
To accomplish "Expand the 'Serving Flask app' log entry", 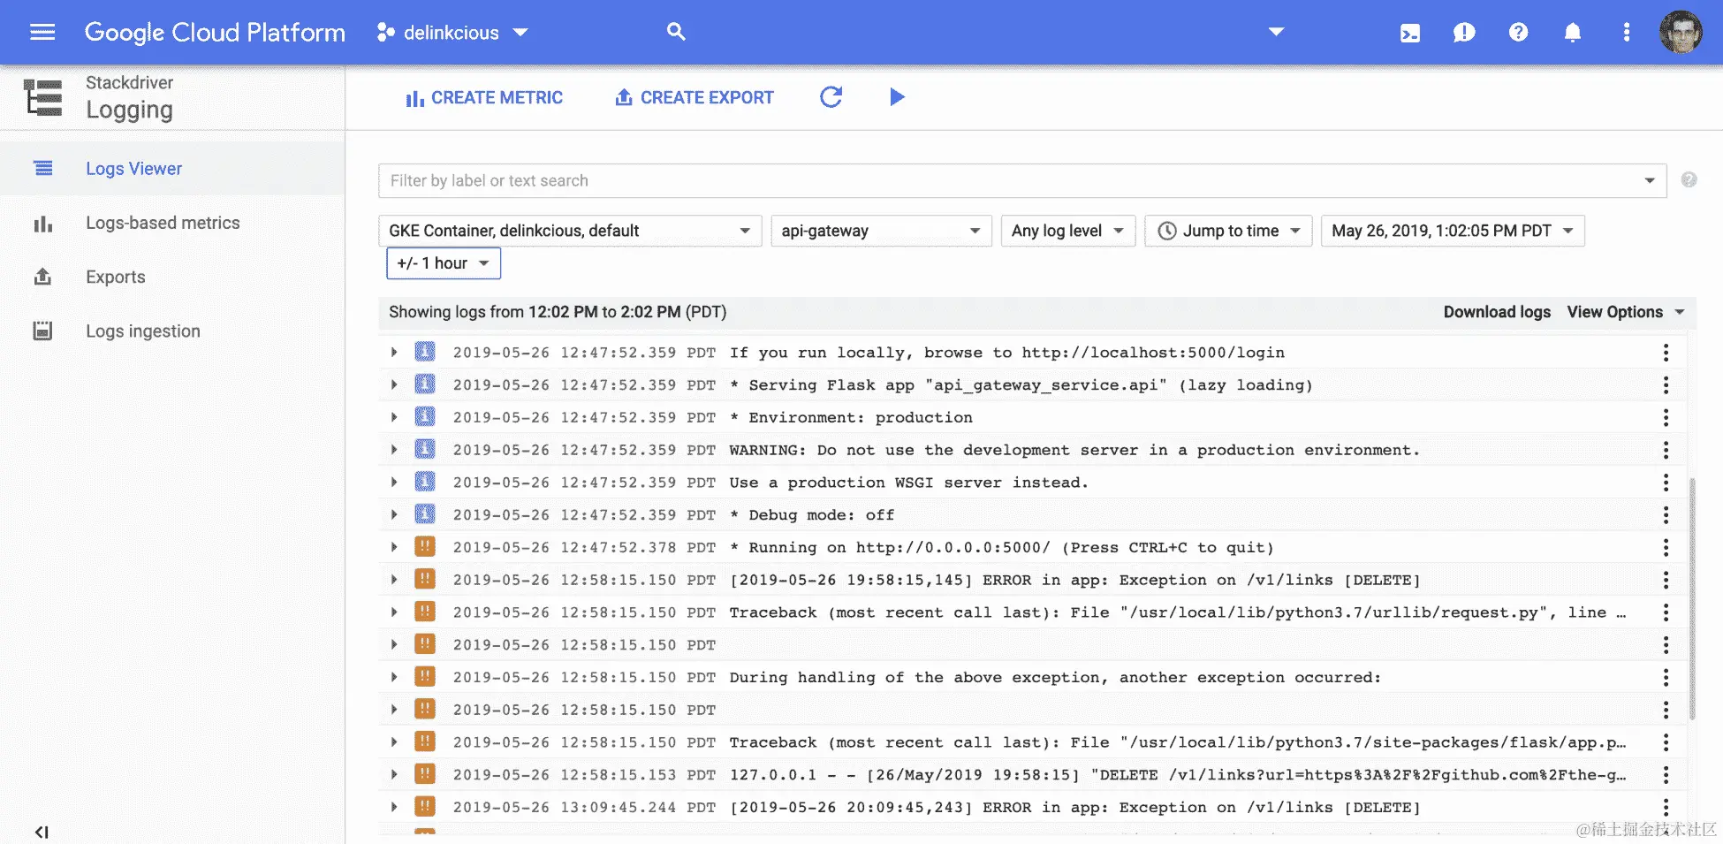I will click(x=394, y=384).
